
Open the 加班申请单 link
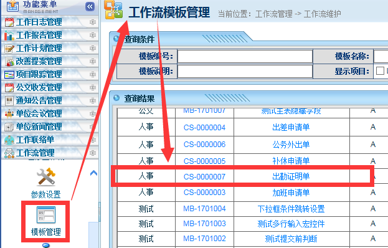(x=291, y=193)
